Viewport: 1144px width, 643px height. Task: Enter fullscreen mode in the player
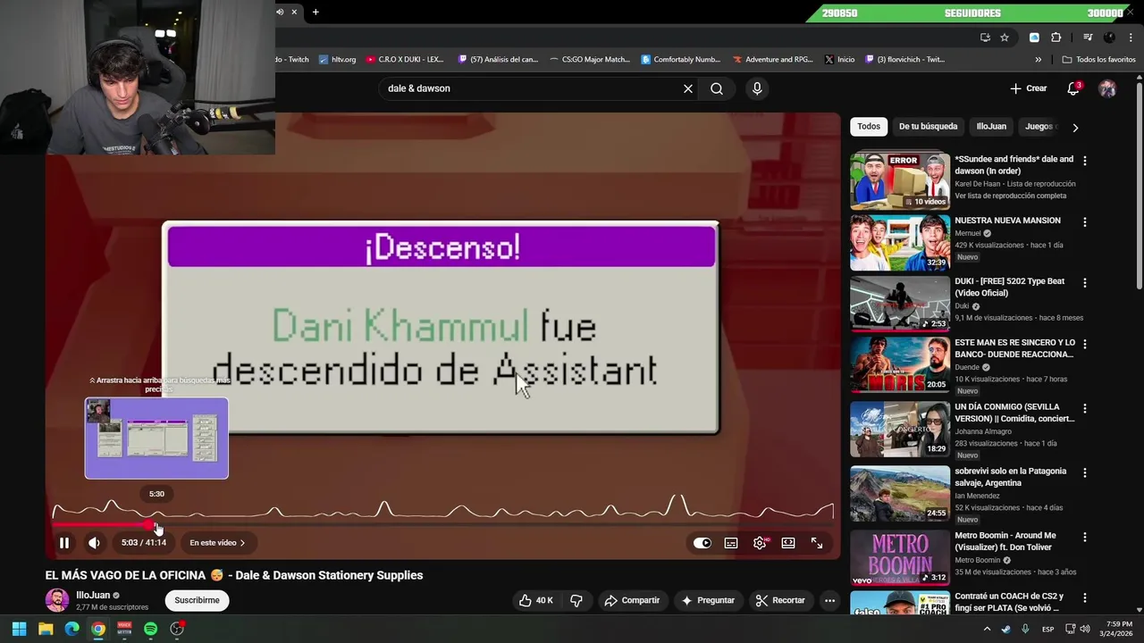click(817, 543)
